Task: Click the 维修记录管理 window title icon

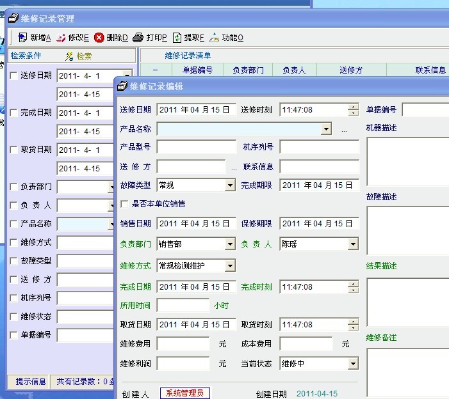Action: coord(13,18)
